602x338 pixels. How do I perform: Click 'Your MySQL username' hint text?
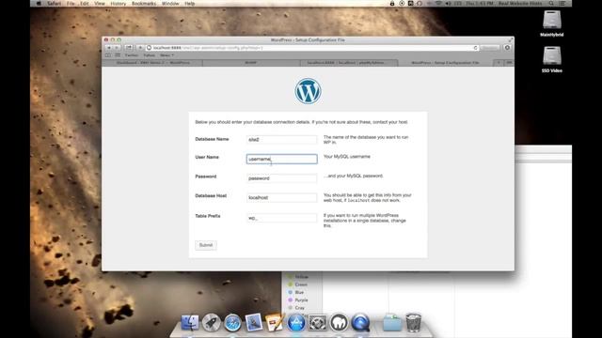click(x=347, y=157)
